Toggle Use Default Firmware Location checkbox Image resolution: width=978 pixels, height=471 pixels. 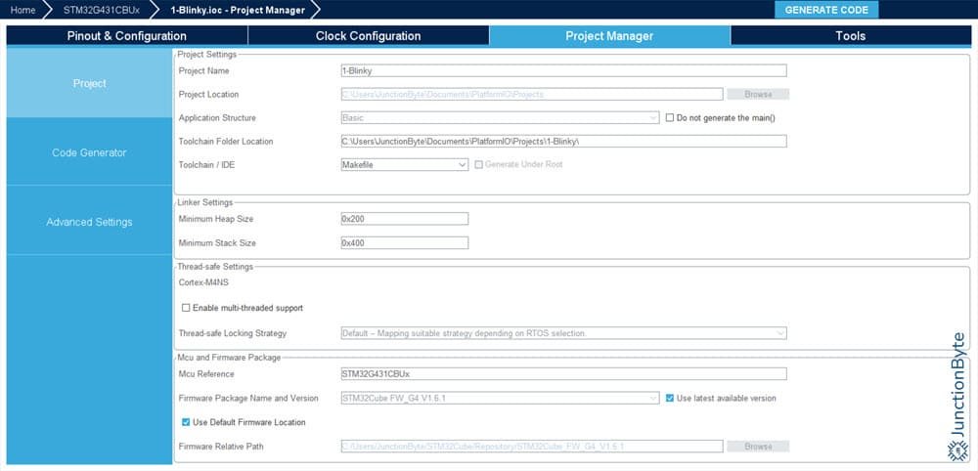(186, 422)
